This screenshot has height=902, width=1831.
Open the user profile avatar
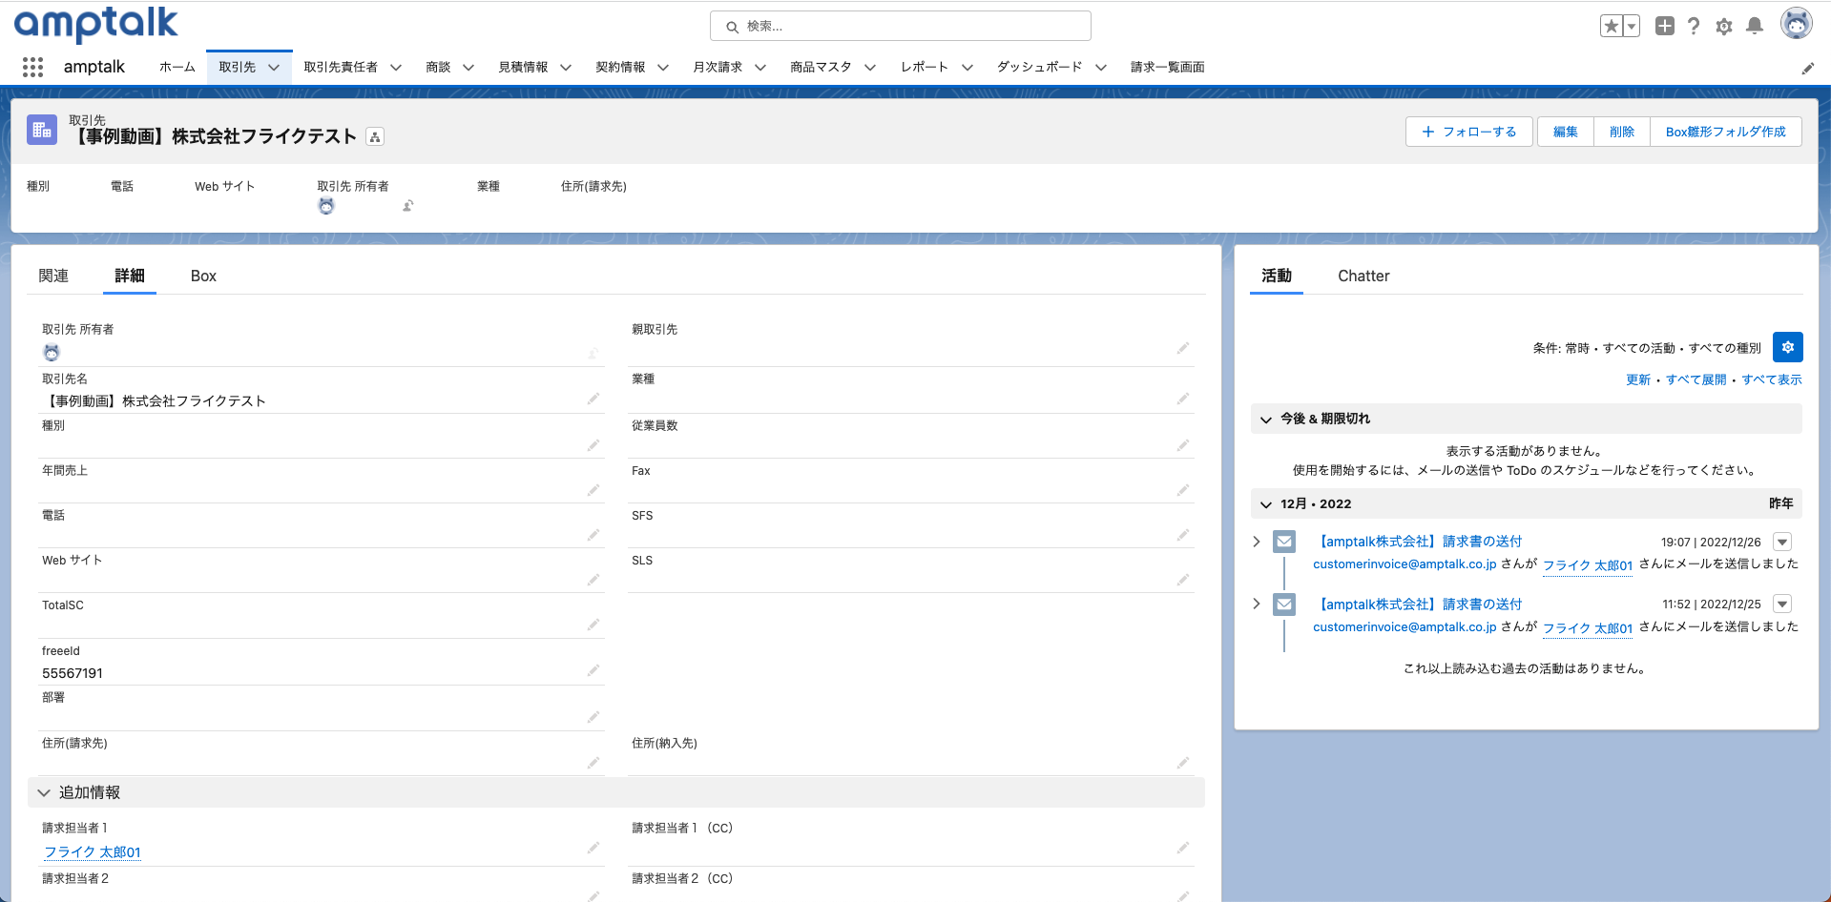(1797, 25)
